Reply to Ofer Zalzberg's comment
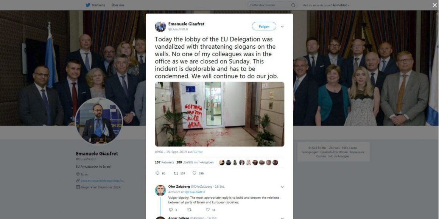Image resolution: width=439 pixels, height=219 pixels. point(171,210)
